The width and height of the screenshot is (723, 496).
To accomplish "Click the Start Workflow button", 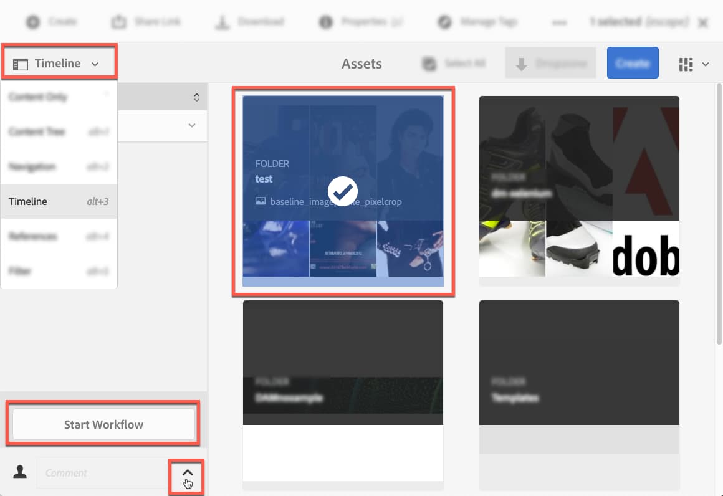I will coord(103,424).
